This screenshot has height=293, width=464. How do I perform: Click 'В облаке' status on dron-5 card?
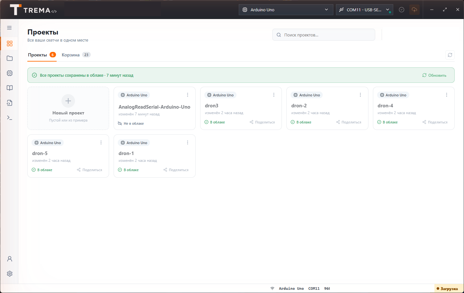[42, 170]
